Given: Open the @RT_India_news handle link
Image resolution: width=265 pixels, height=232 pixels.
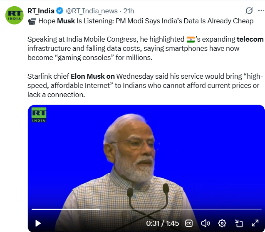Looking at the screenshot, I should point(92,11).
